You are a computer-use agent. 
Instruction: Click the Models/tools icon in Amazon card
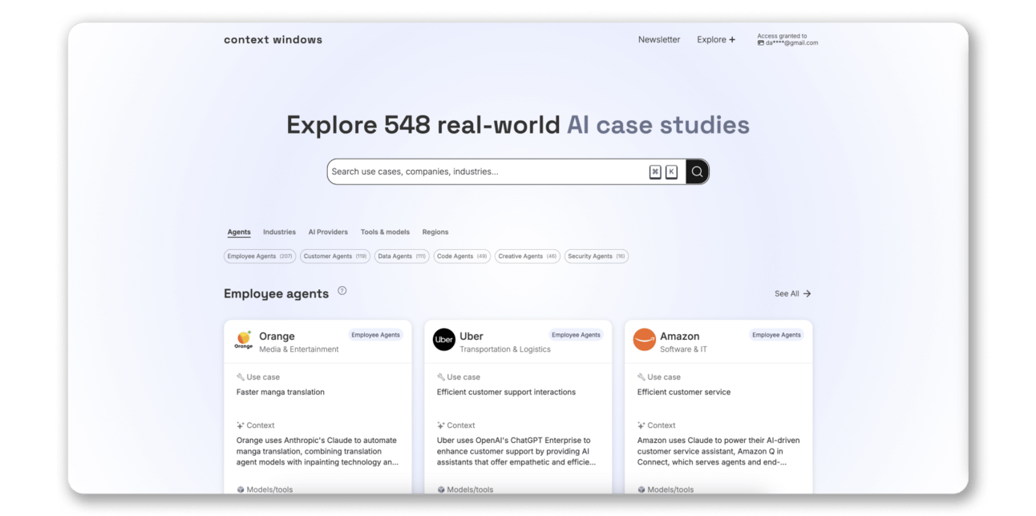pyautogui.click(x=641, y=490)
